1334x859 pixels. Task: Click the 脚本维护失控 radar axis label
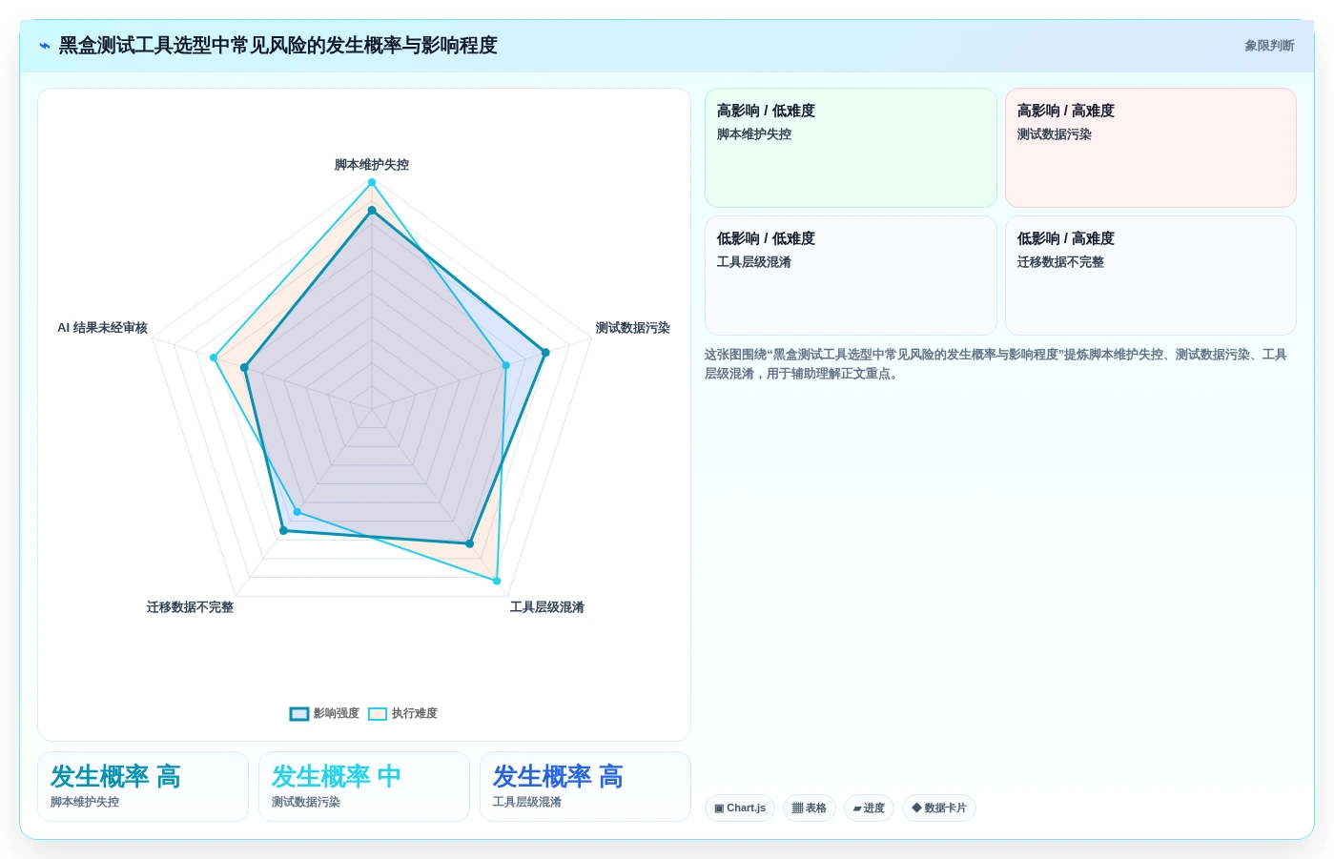(372, 165)
